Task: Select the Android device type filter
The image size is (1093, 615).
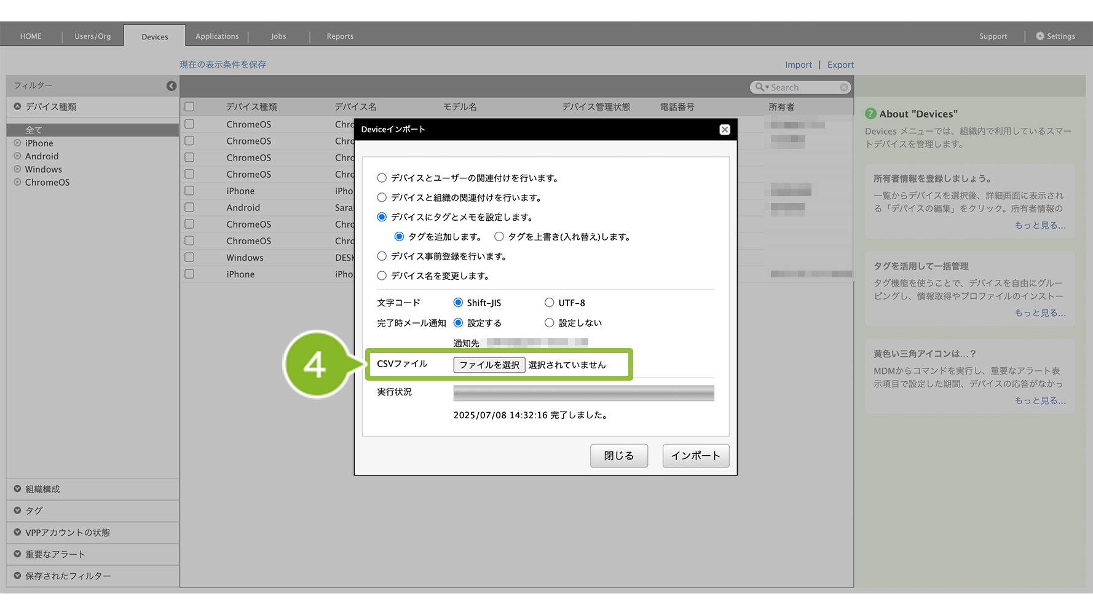Action: (x=42, y=156)
